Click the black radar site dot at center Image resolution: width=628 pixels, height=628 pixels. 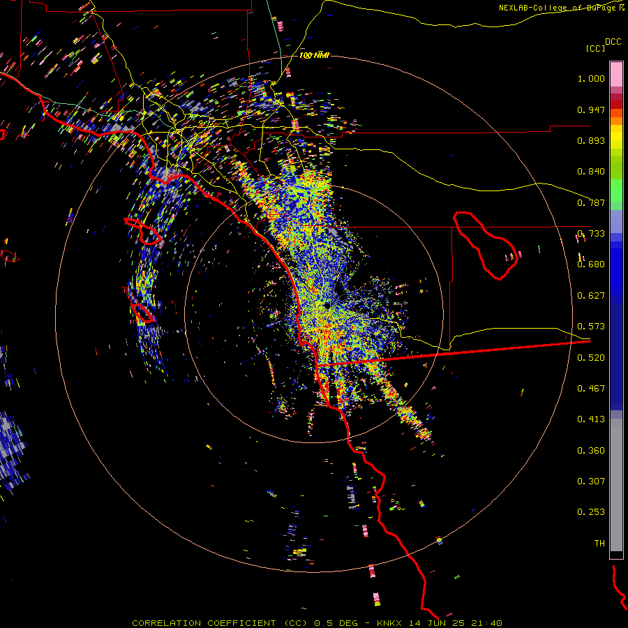tap(327, 306)
